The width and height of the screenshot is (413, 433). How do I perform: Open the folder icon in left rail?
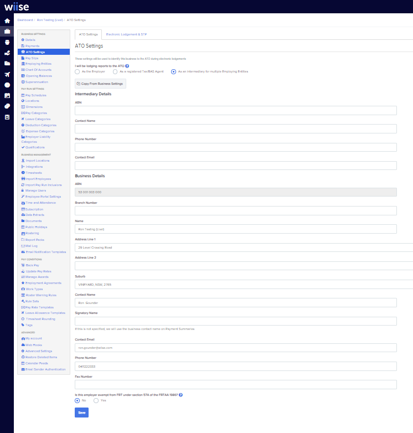7,64
